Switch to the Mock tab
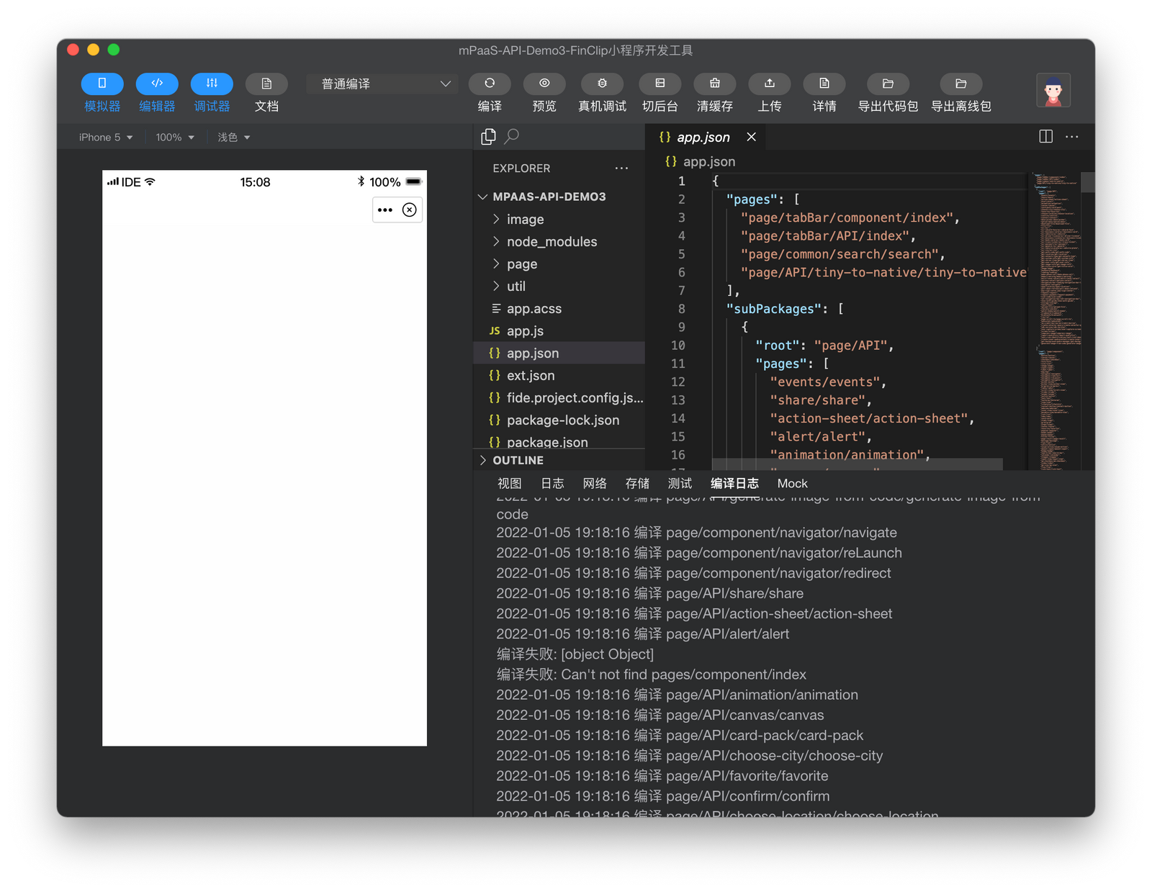1152x892 pixels. [x=792, y=484]
